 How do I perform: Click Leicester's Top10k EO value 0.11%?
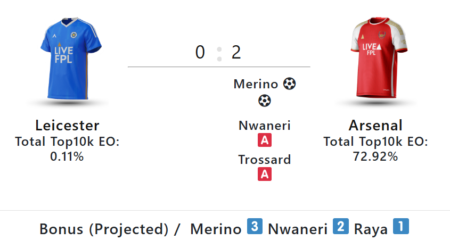[x=67, y=156]
